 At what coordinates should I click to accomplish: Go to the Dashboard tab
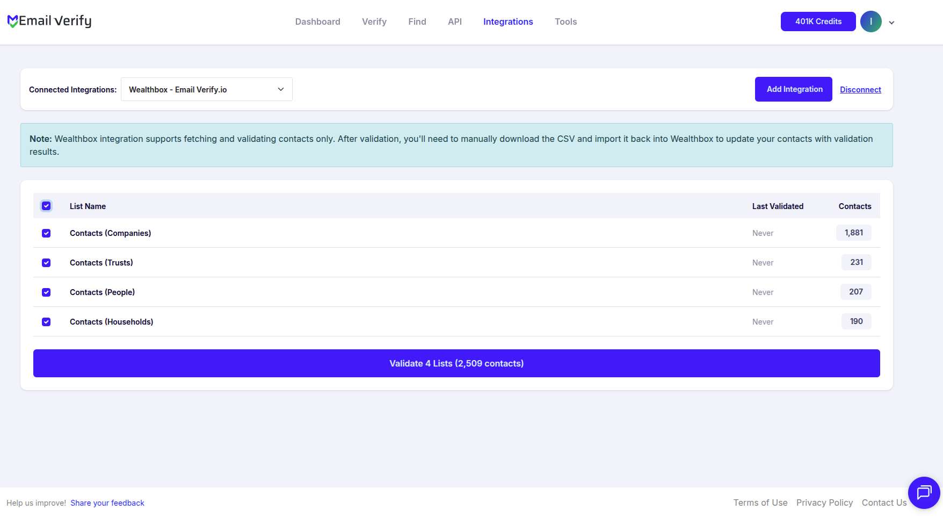click(318, 21)
